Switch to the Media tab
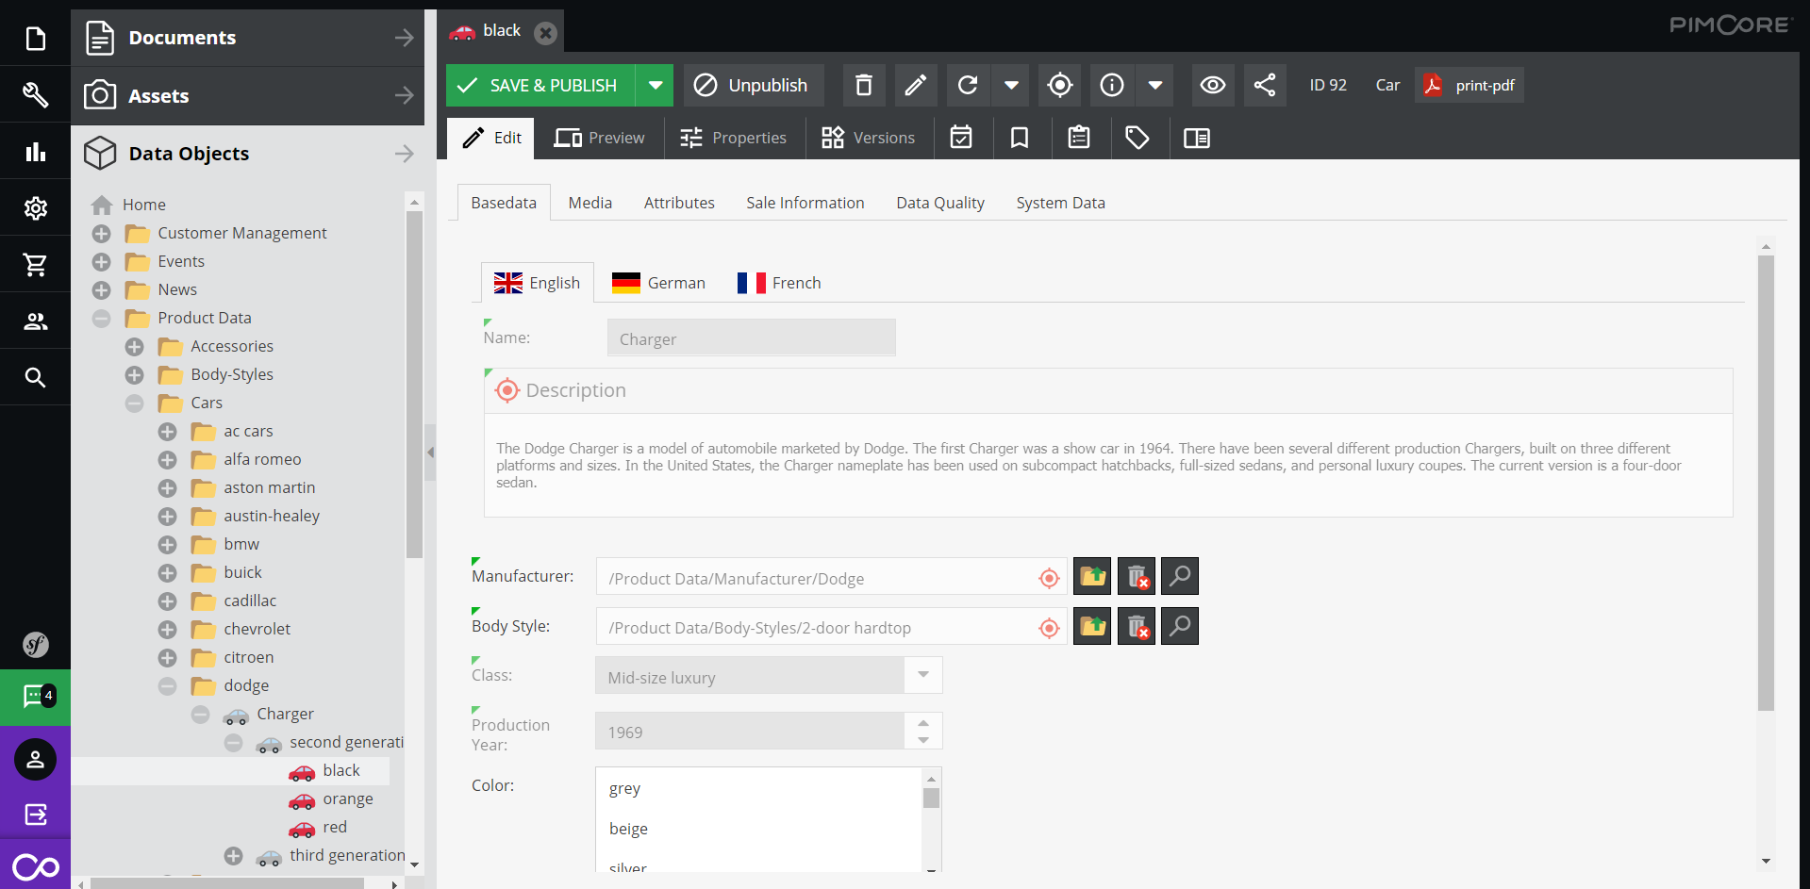This screenshot has height=889, width=1810. [589, 203]
